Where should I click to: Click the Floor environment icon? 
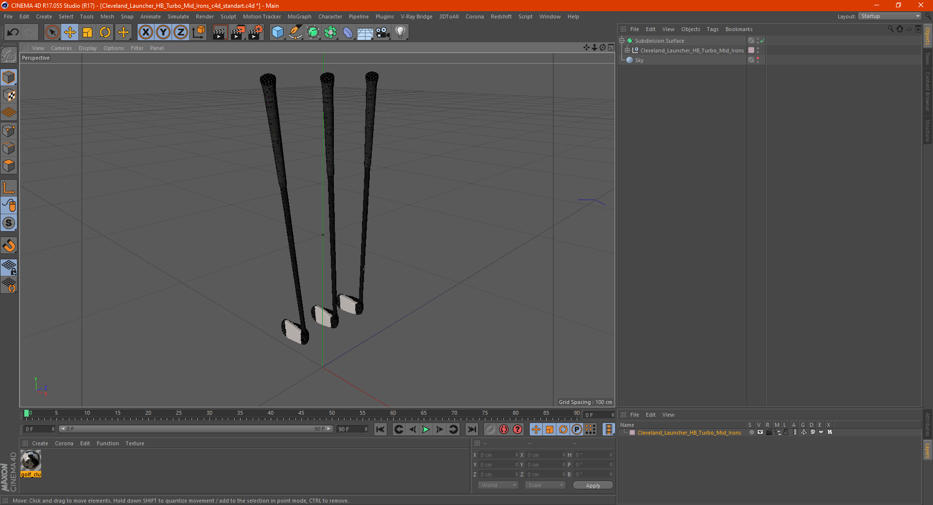click(365, 33)
